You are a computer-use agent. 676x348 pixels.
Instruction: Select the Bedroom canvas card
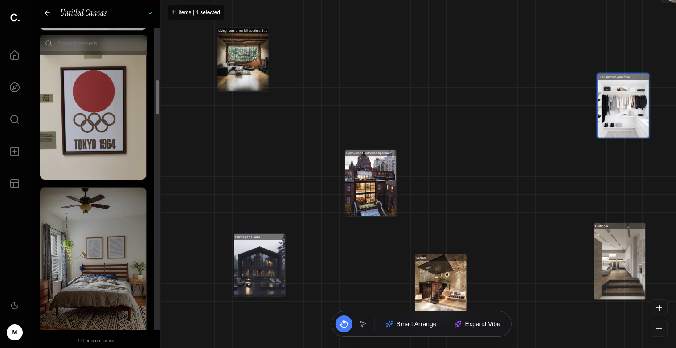(620, 261)
